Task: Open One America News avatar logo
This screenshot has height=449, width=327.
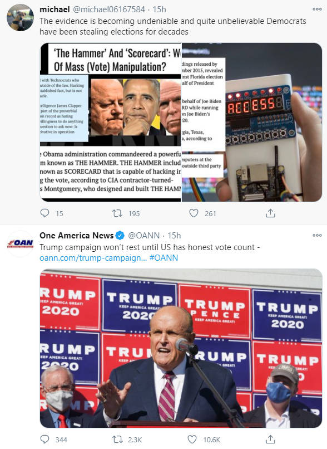Action: click(x=20, y=243)
